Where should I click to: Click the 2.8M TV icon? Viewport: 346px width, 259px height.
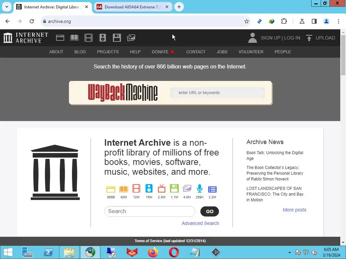click(162, 189)
